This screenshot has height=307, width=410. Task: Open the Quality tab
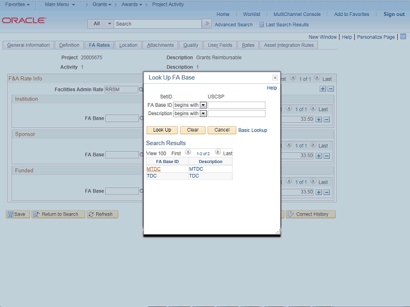click(x=191, y=45)
